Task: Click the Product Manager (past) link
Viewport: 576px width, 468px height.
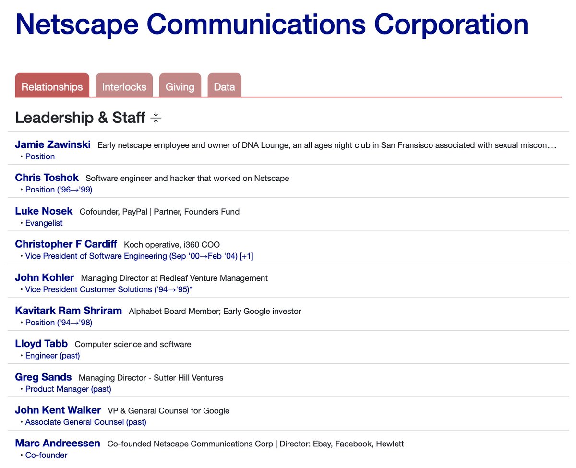Action: coord(68,389)
